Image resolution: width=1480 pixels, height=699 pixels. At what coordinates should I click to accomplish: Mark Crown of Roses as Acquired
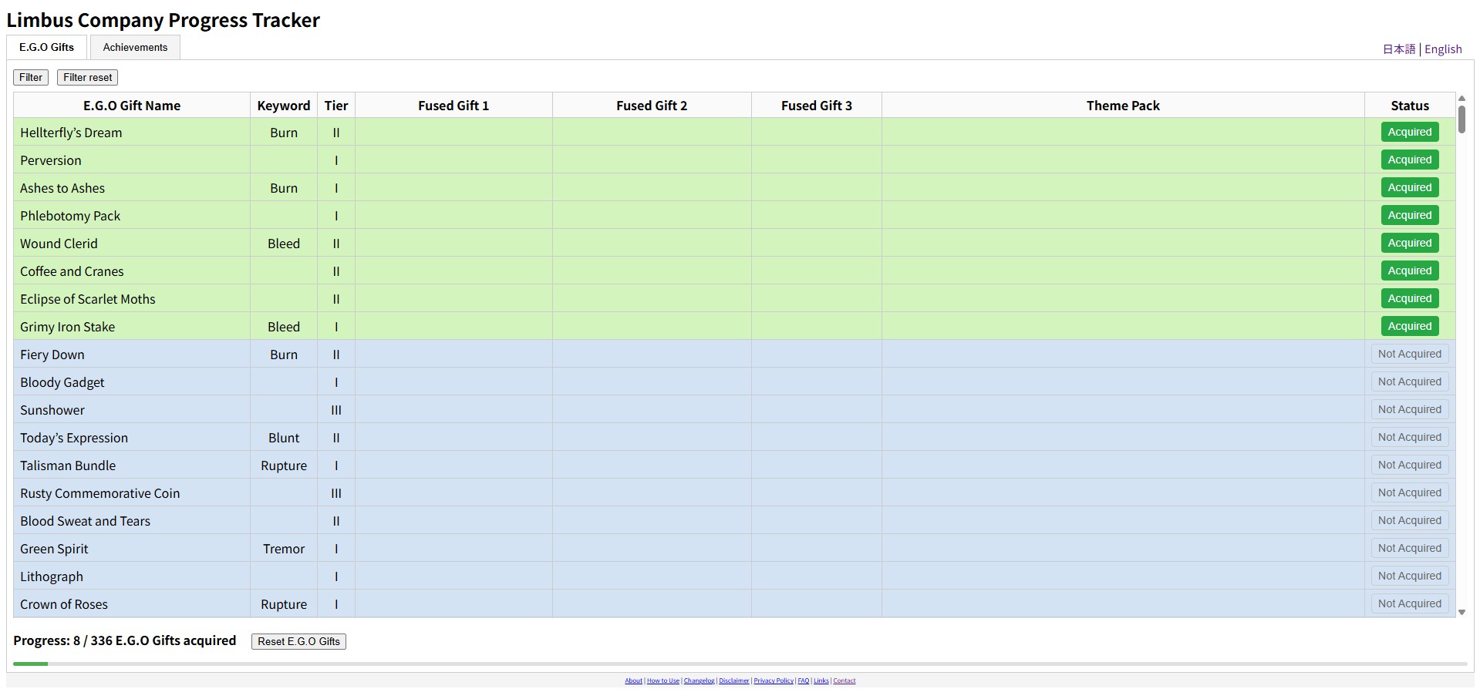pyautogui.click(x=1409, y=603)
